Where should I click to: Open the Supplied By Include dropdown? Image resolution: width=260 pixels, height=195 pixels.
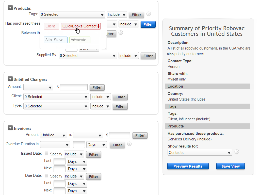click(x=129, y=56)
